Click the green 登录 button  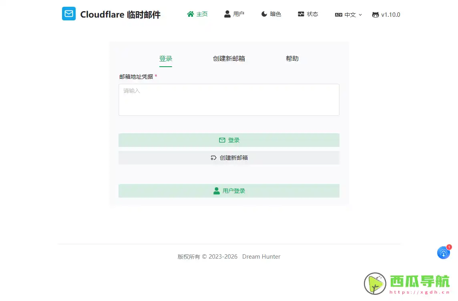[229, 140]
